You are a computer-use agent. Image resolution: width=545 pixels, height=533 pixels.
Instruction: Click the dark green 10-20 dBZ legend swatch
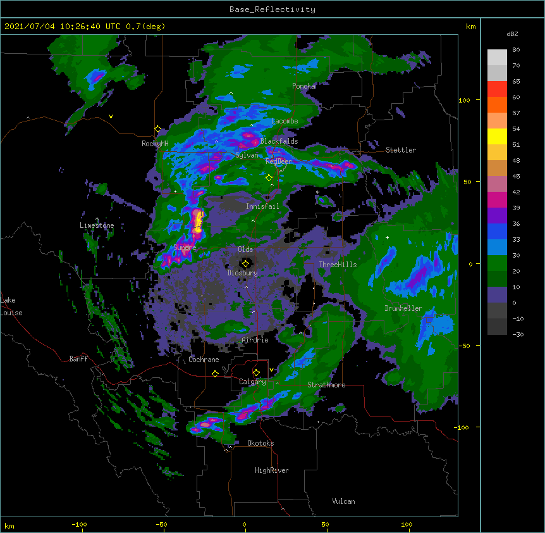tap(497, 279)
